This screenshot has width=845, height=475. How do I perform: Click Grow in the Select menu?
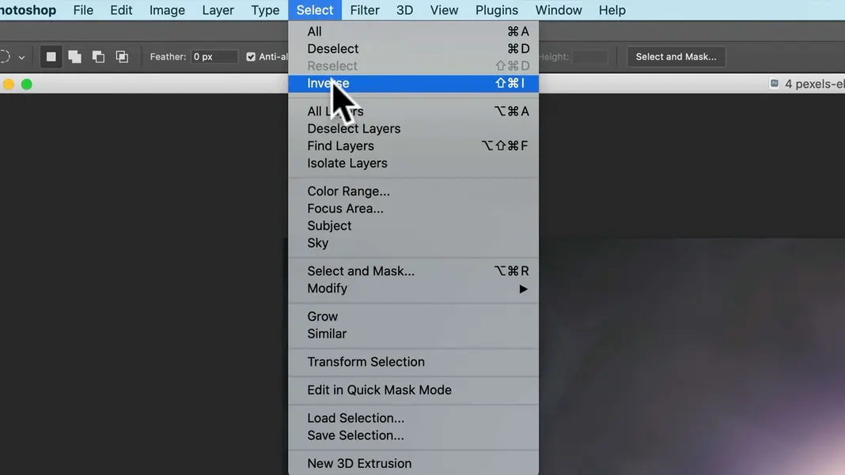[413, 316]
